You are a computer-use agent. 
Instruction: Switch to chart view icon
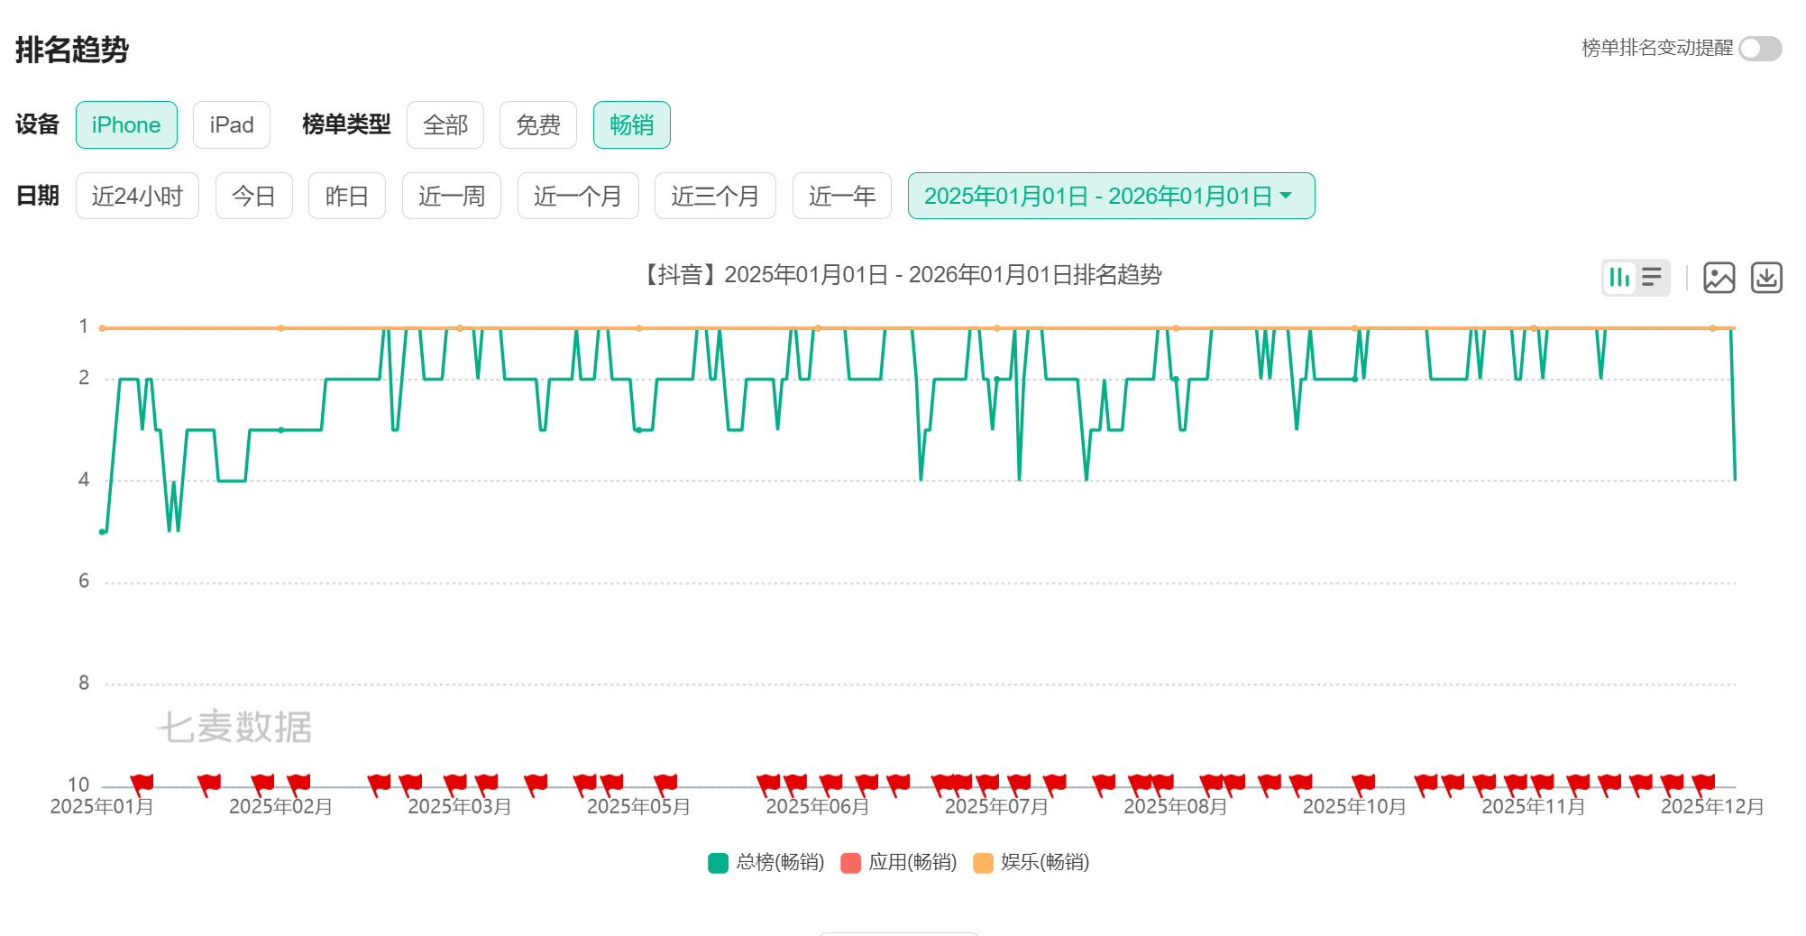click(1619, 278)
